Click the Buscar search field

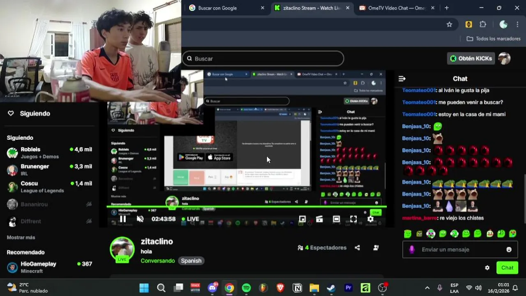pyautogui.click(x=263, y=58)
